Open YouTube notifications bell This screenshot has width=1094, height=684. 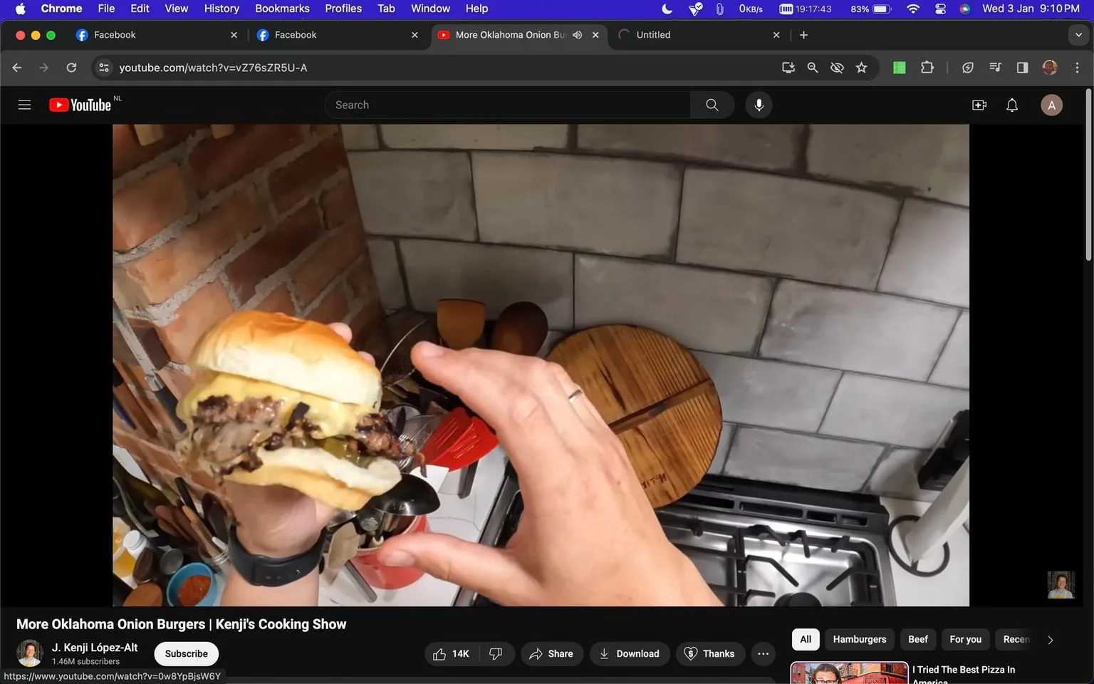click(1012, 105)
